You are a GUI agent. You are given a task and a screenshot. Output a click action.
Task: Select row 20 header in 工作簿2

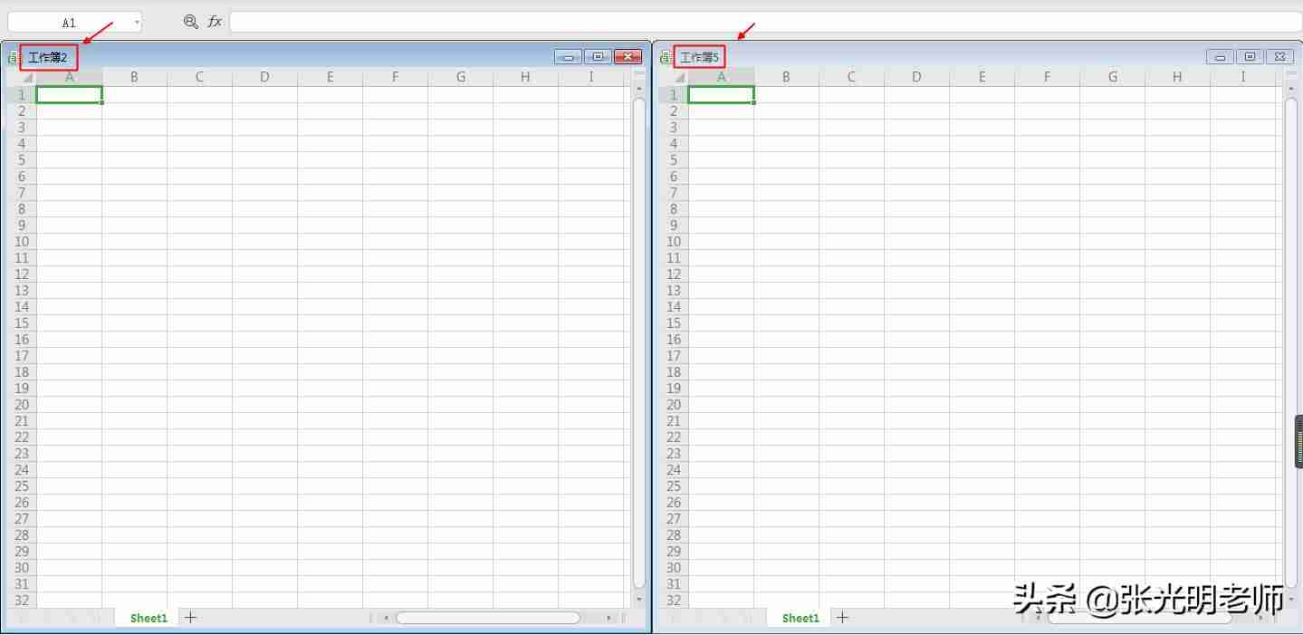[22, 405]
